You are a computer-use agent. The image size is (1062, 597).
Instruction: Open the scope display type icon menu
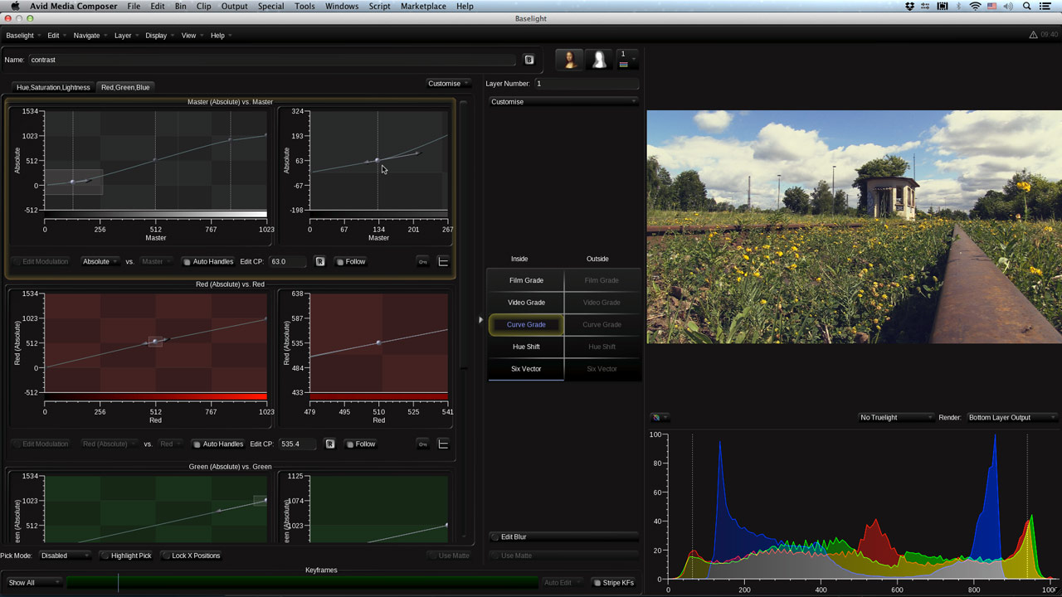point(659,417)
